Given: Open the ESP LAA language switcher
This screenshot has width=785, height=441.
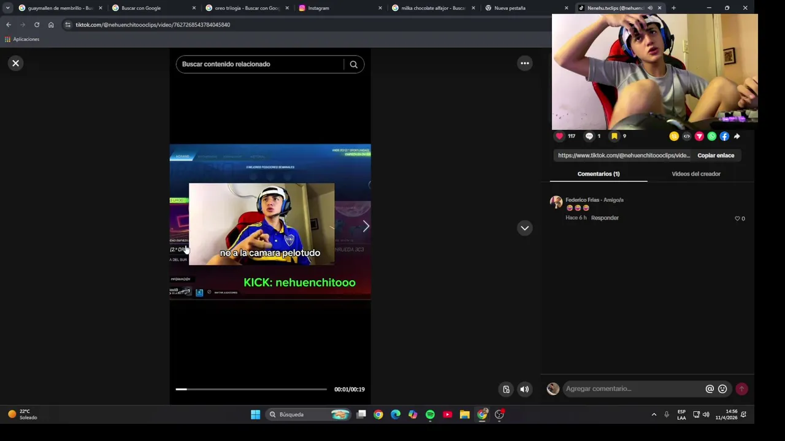Looking at the screenshot, I should click(681, 415).
